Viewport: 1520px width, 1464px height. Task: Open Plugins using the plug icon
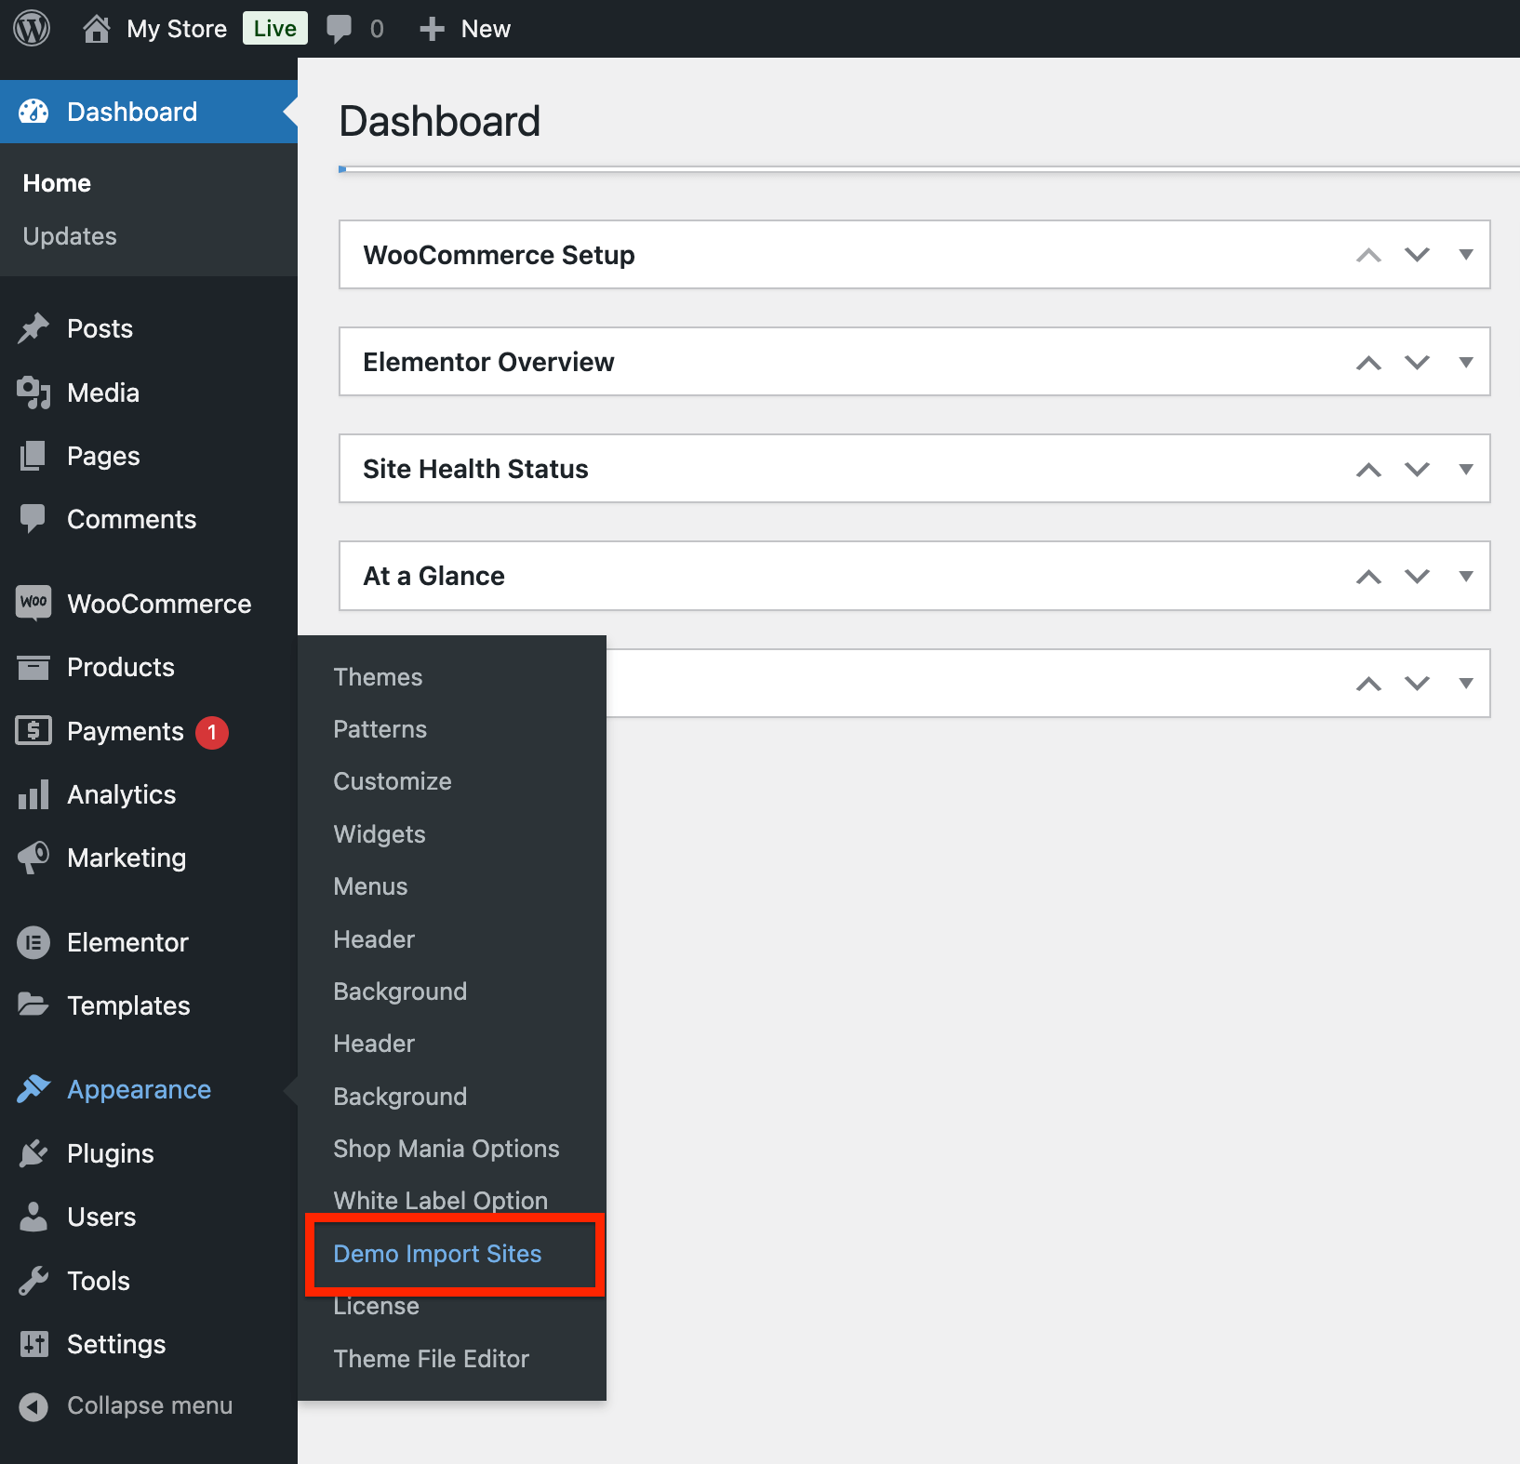coord(33,1153)
